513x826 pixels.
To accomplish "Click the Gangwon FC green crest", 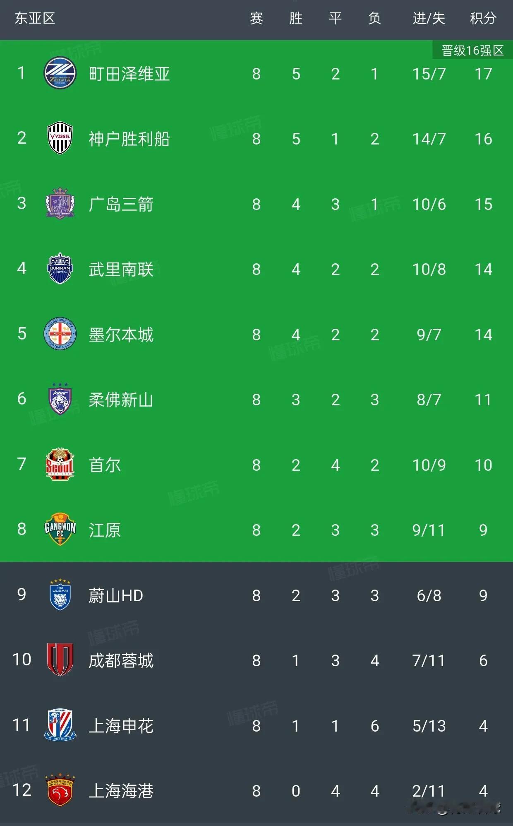I will pyautogui.click(x=60, y=530).
